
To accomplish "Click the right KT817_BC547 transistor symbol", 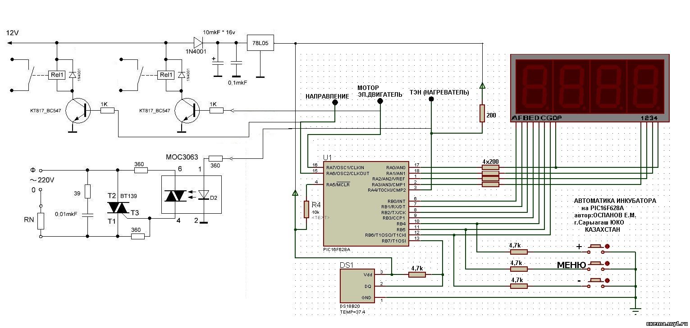I will [x=188, y=111].
